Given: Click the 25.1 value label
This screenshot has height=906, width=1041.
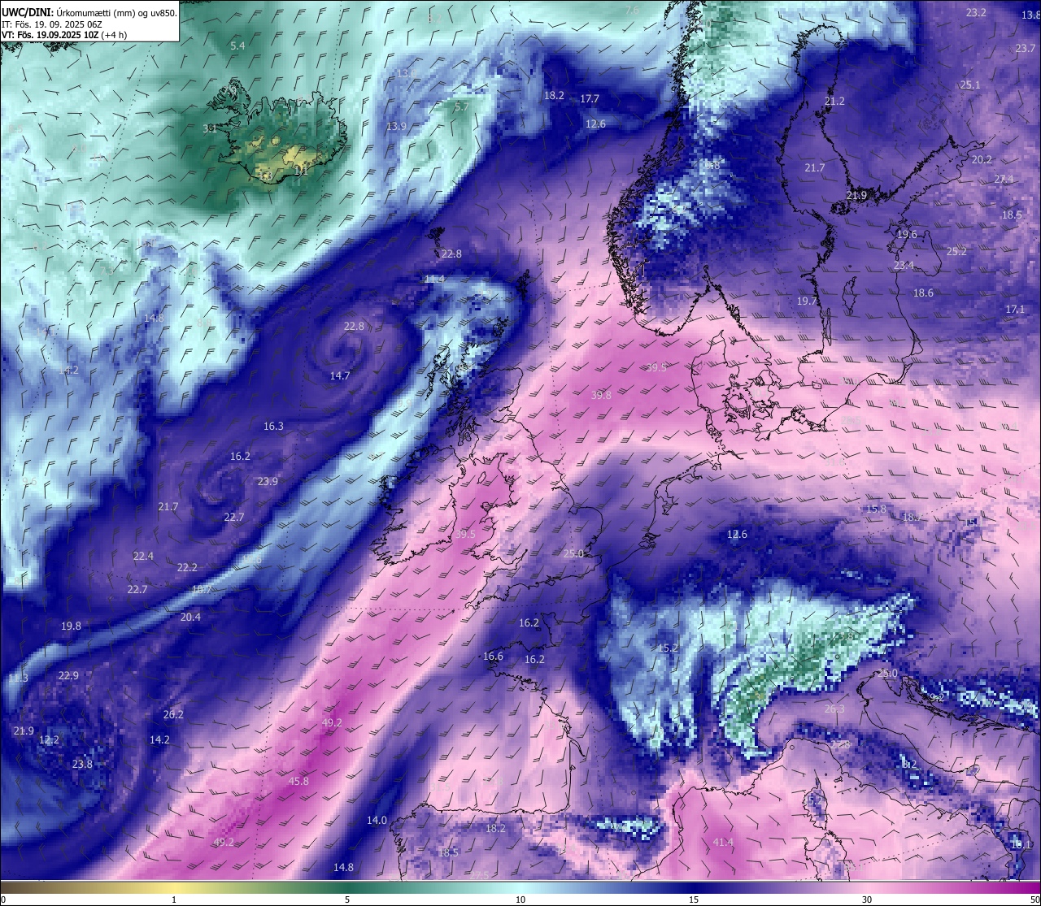Looking at the screenshot, I should 970,85.
